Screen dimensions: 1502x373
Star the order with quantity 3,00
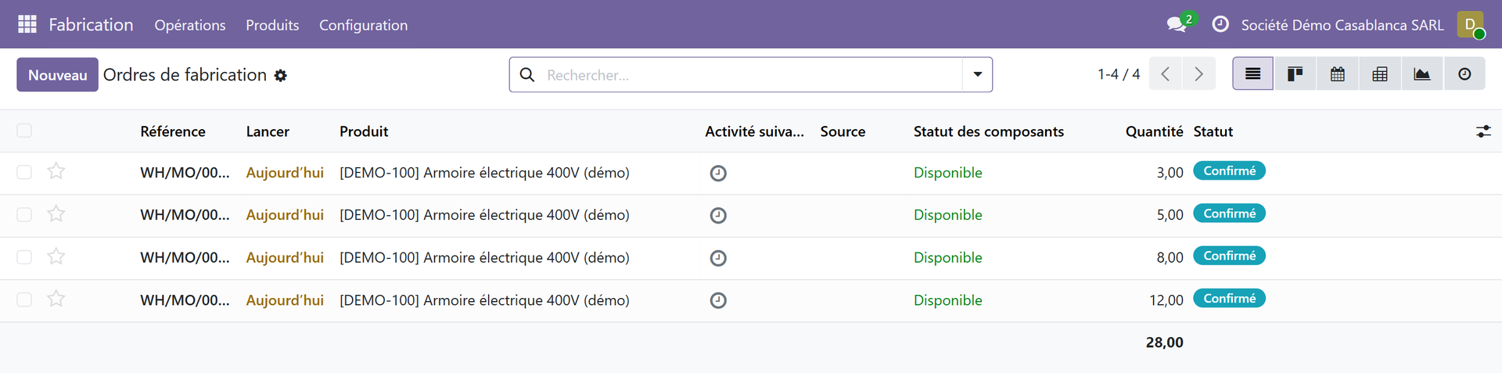point(56,171)
